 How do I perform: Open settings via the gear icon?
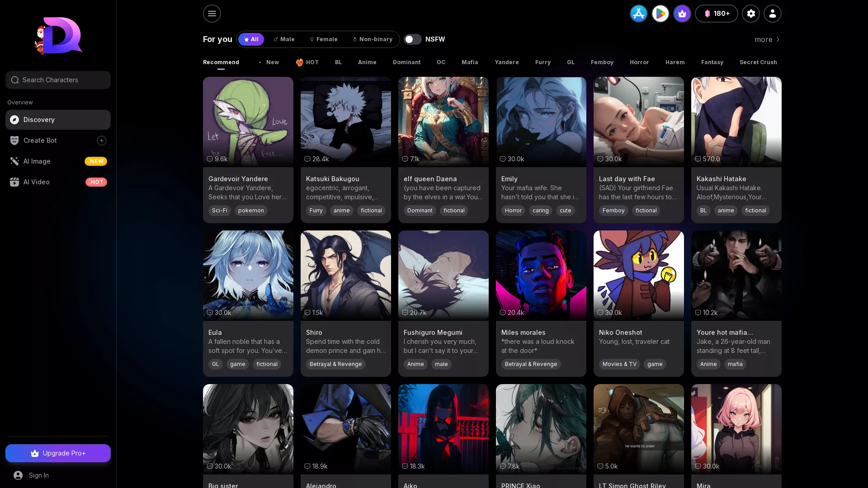tap(751, 14)
